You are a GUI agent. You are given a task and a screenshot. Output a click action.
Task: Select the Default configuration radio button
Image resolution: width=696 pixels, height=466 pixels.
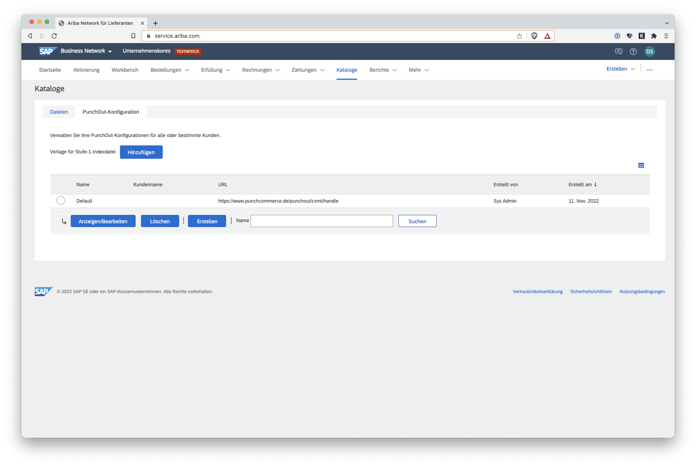point(61,200)
